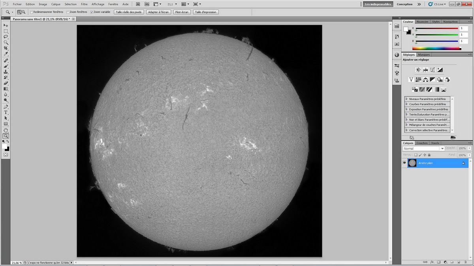
Task: Open the Fichier menu
Action: 17,4
